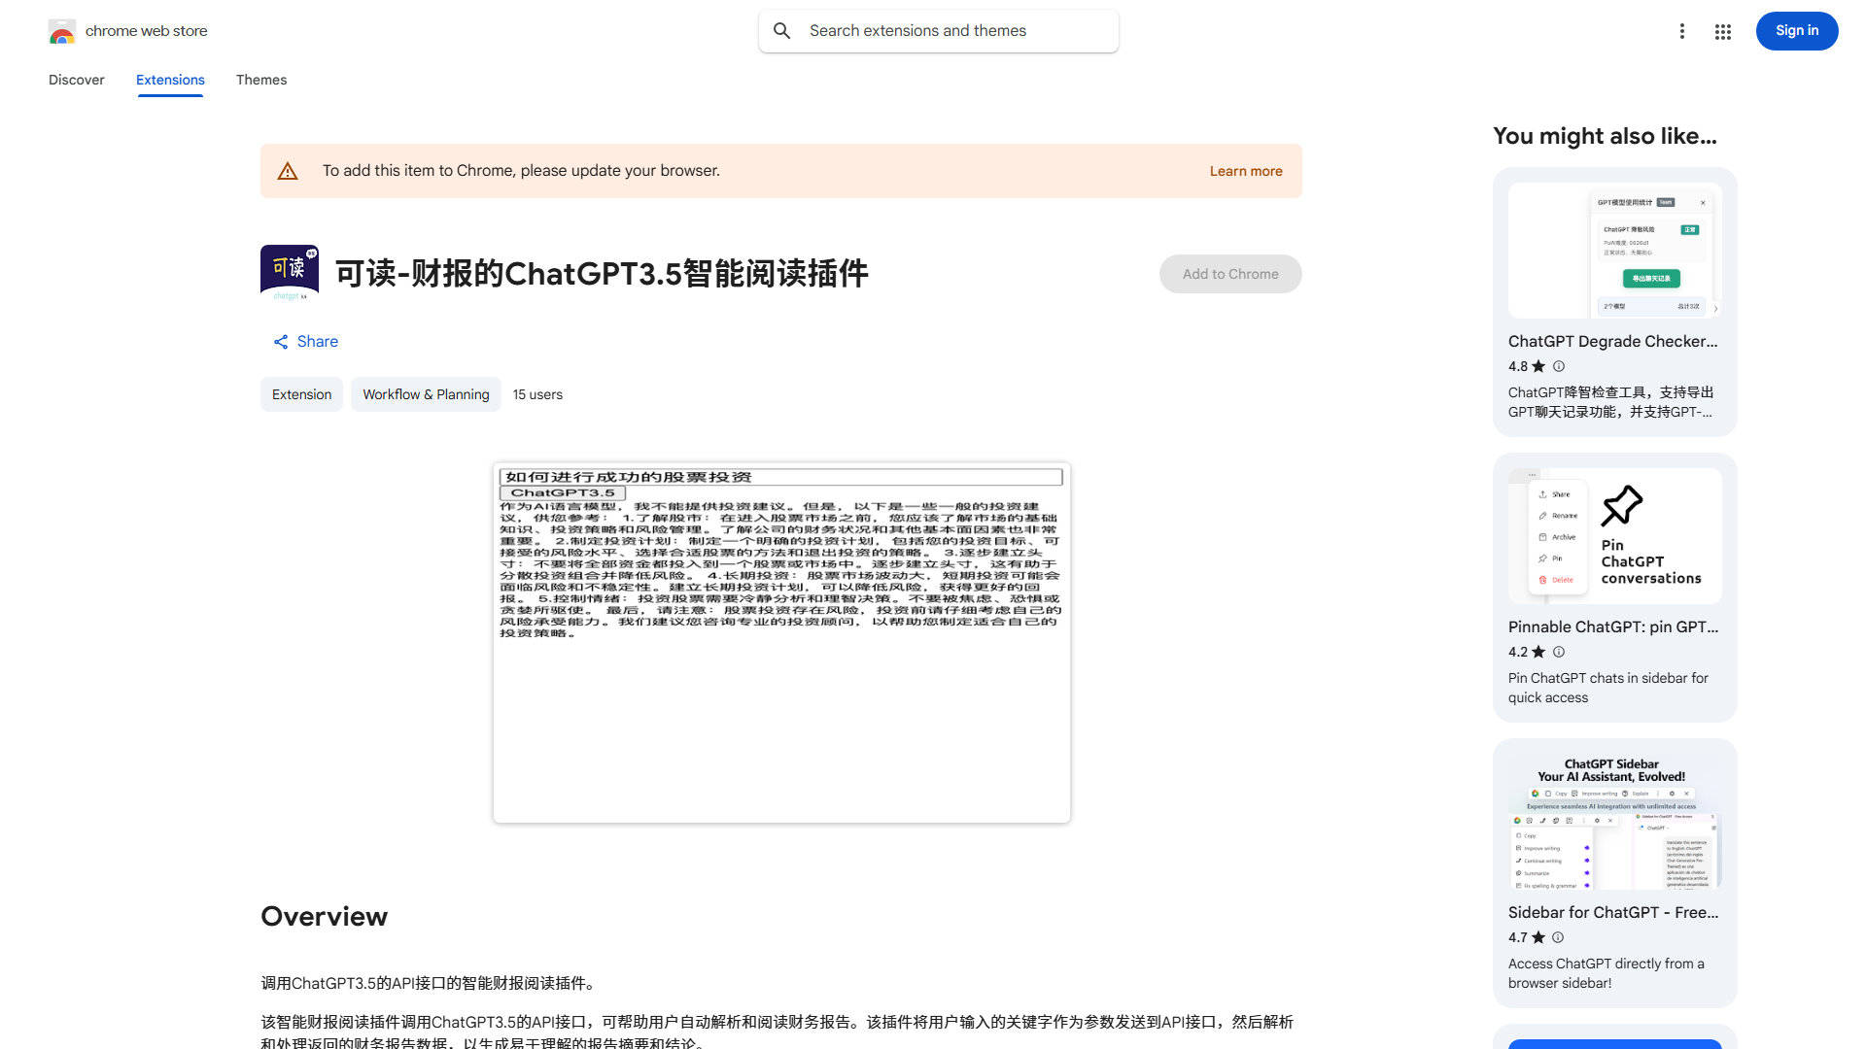The height and width of the screenshot is (1049, 1866).
Task: Open the Pinnable ChatGPT recommendation card
Action: point(1614,588)
